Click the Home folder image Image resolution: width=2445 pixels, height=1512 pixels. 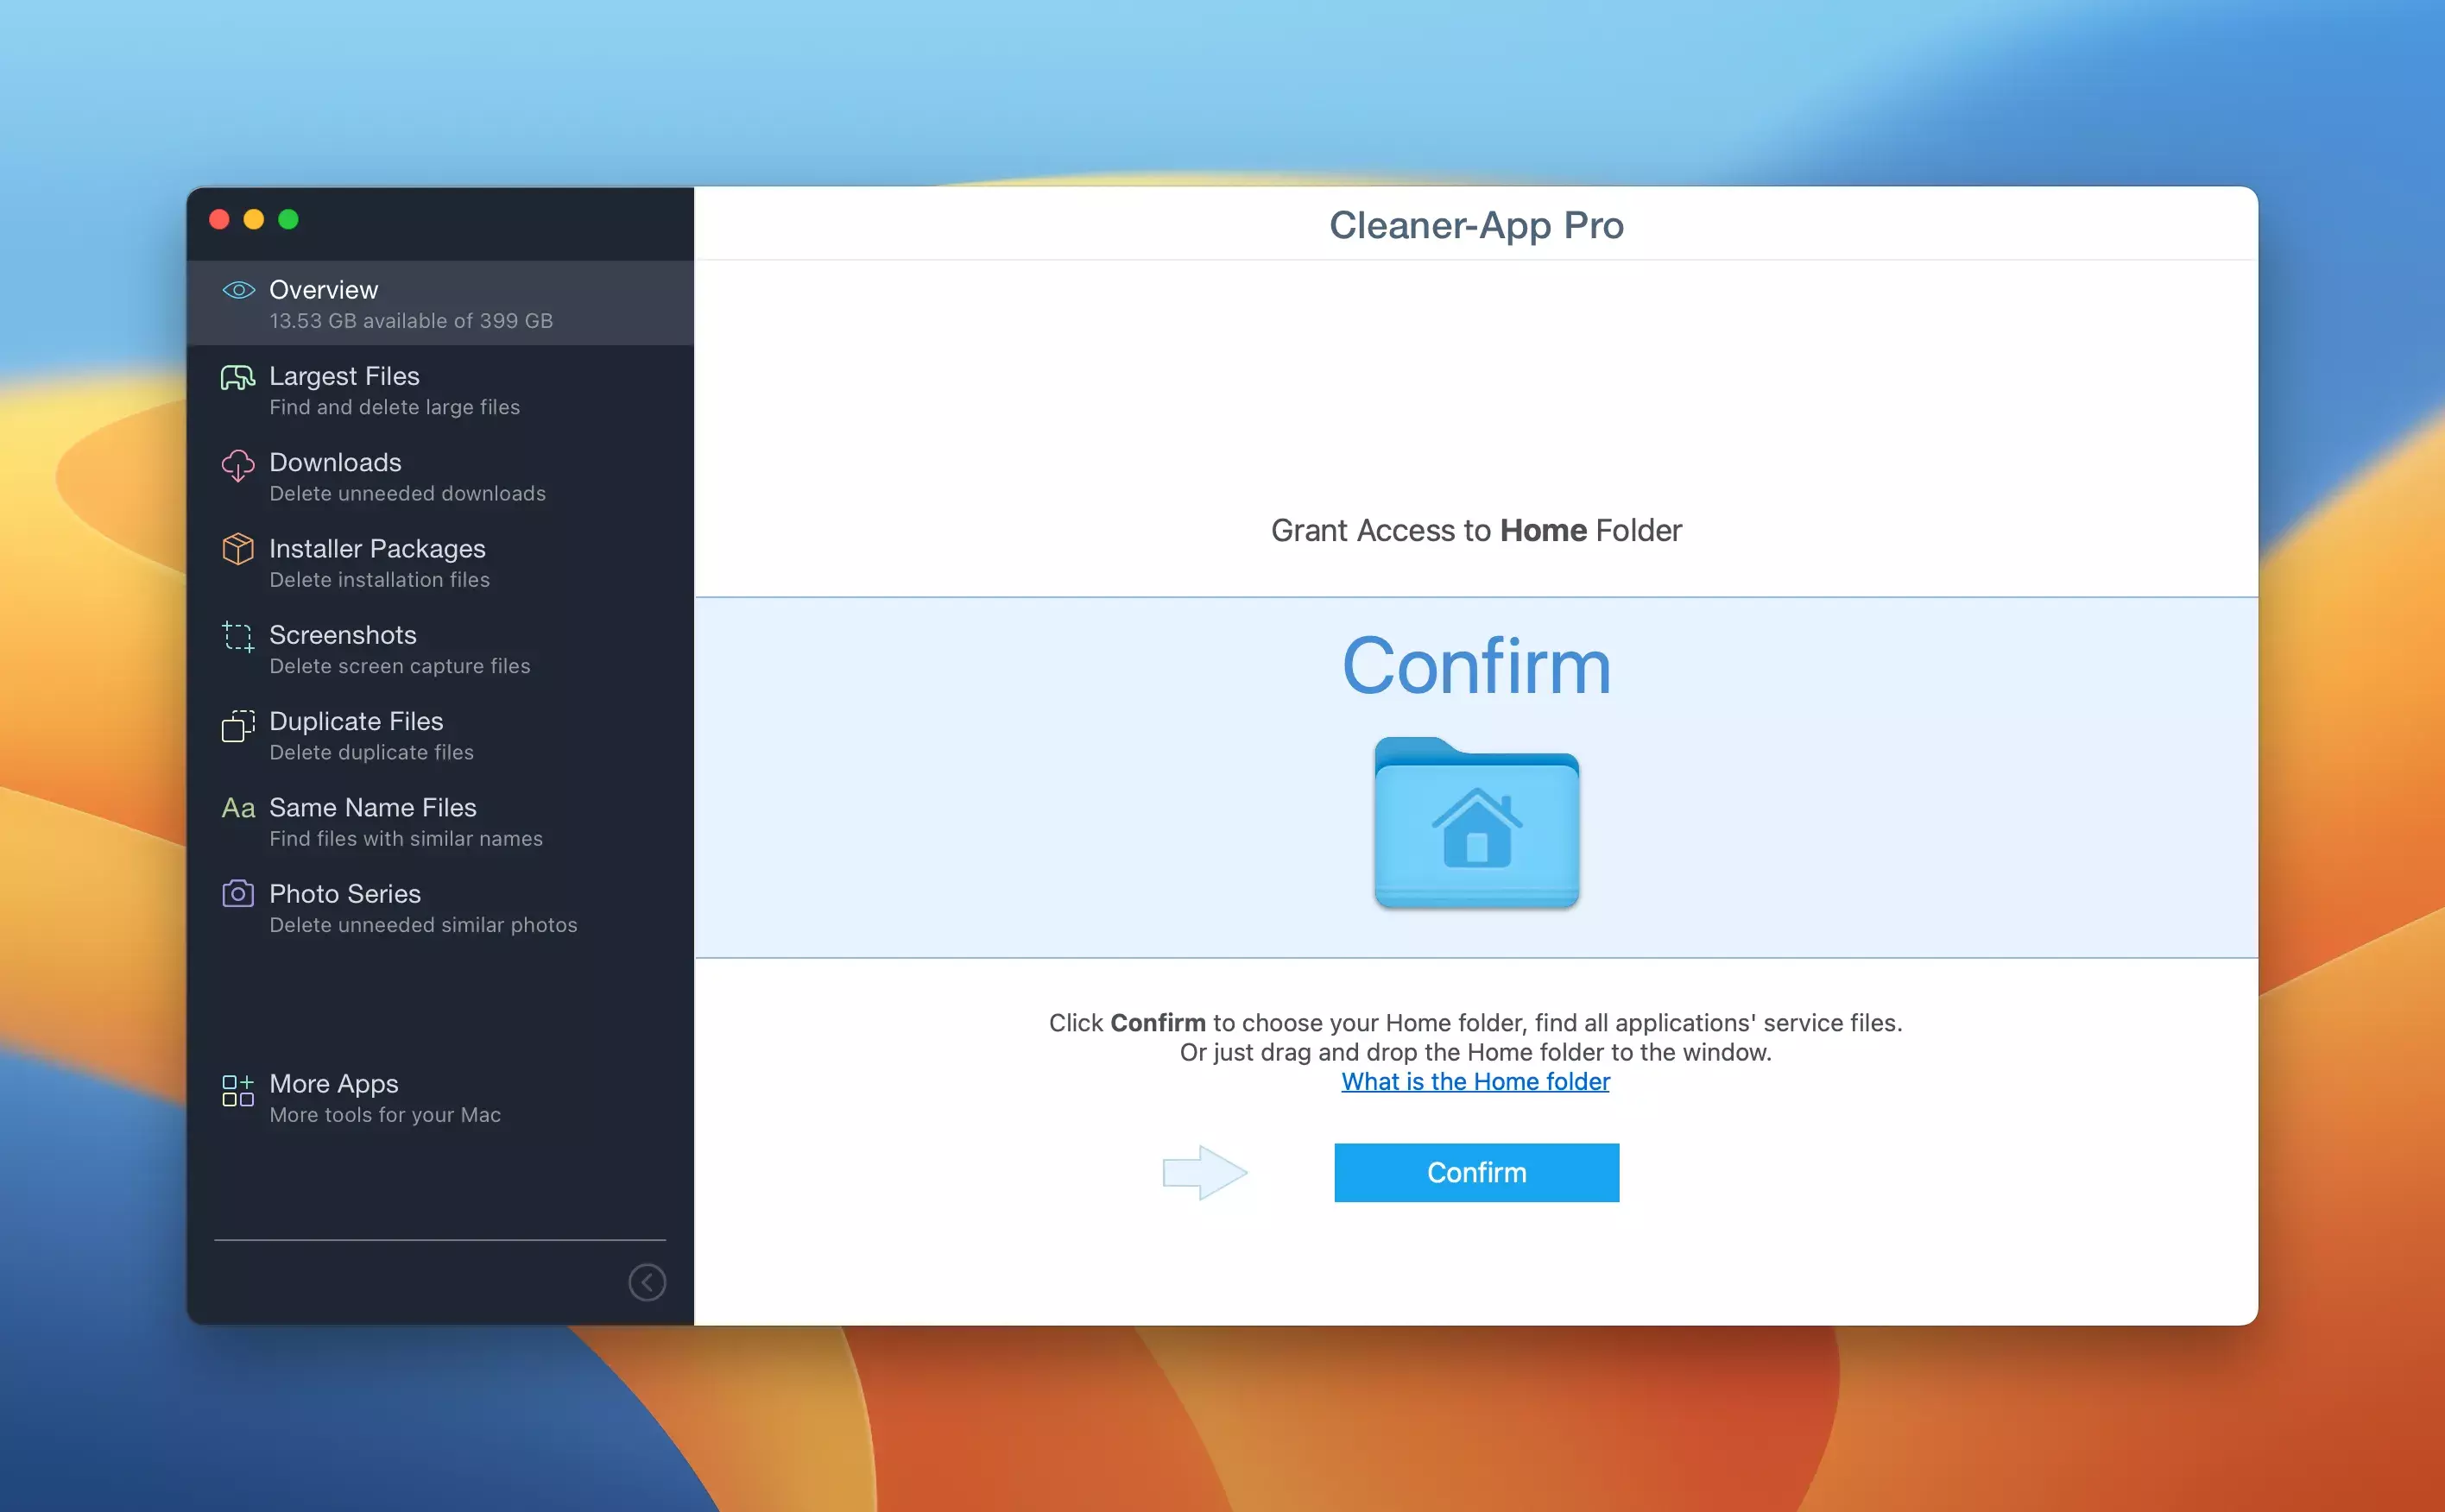1475,823
